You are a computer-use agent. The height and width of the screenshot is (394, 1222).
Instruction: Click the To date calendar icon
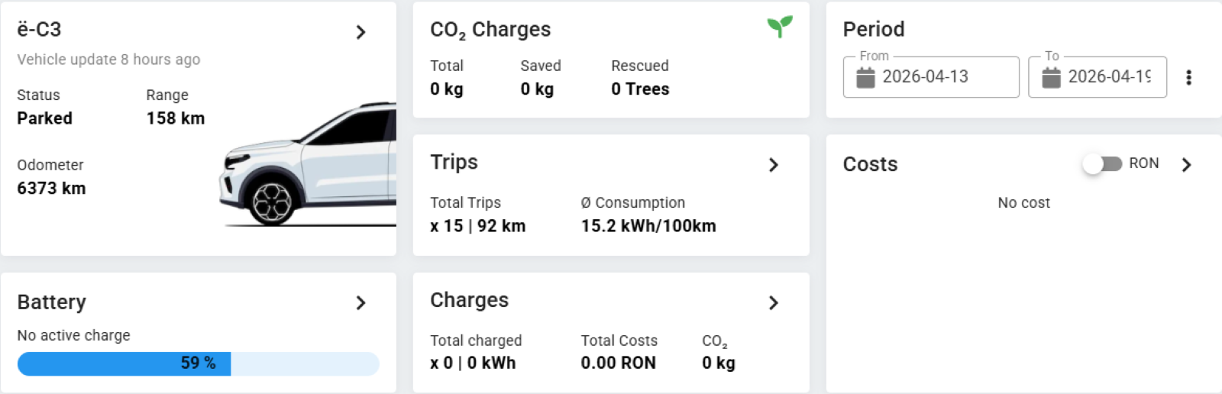[1052, 77]
